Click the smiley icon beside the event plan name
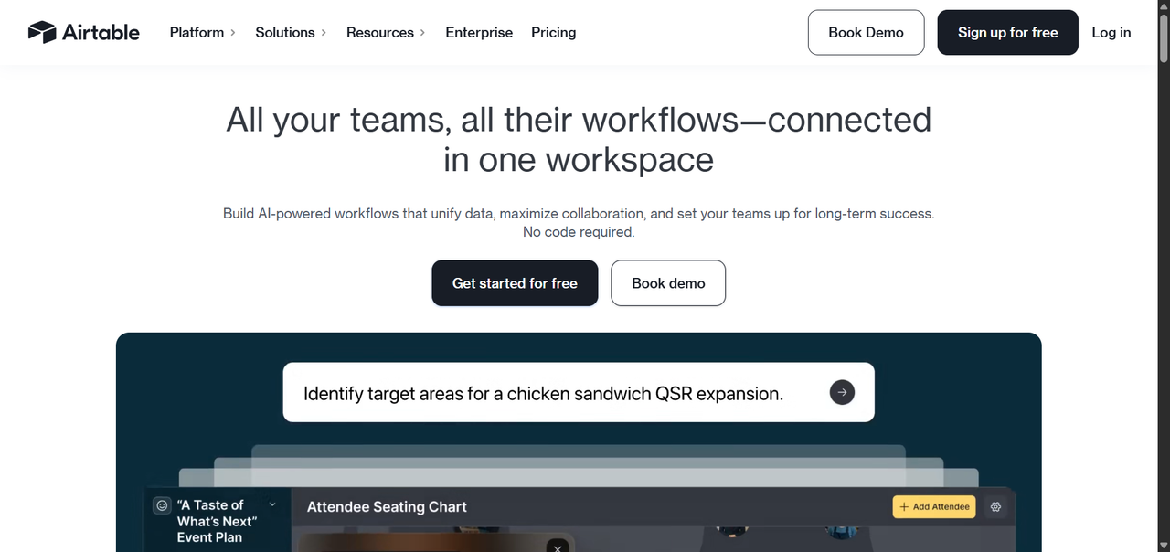 (x=162, y=504)
